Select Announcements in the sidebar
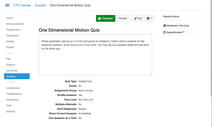212x126 pixels. 15,24
